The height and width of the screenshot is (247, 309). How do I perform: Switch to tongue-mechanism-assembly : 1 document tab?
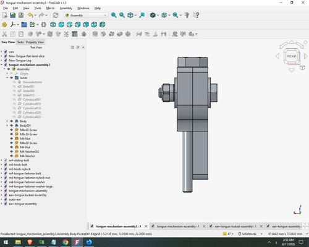tap(178, 227)
